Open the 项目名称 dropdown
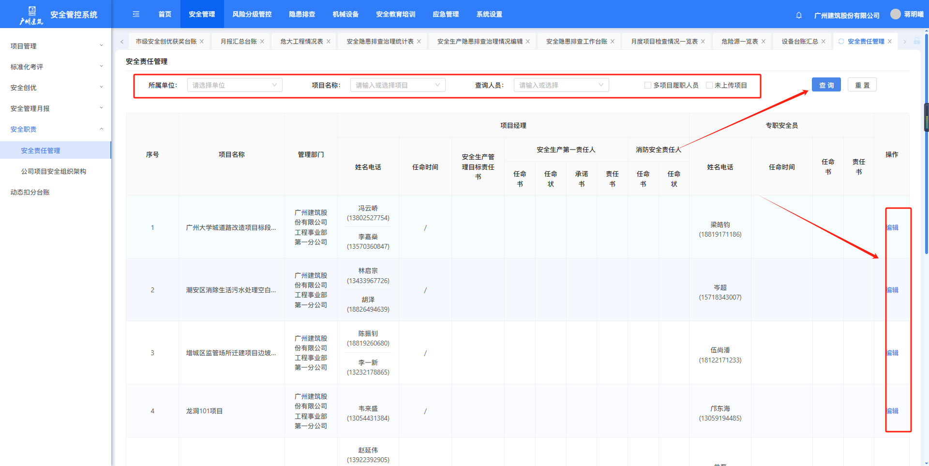This screenshot has height=466, width=929. (x=397, y=85)
